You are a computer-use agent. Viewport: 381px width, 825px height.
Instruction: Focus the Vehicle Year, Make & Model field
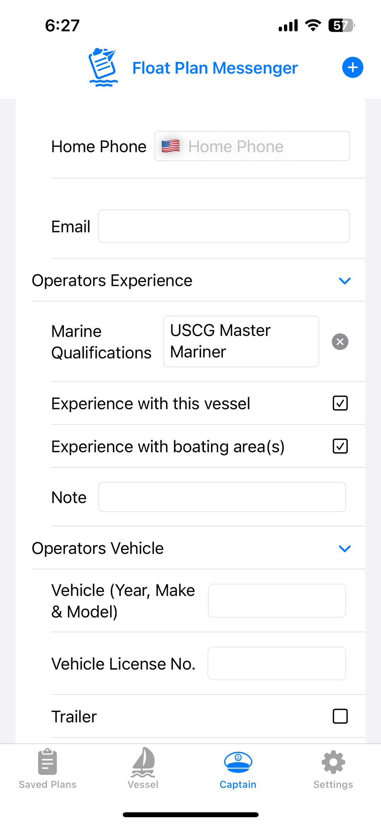click(x=277, y=600)
